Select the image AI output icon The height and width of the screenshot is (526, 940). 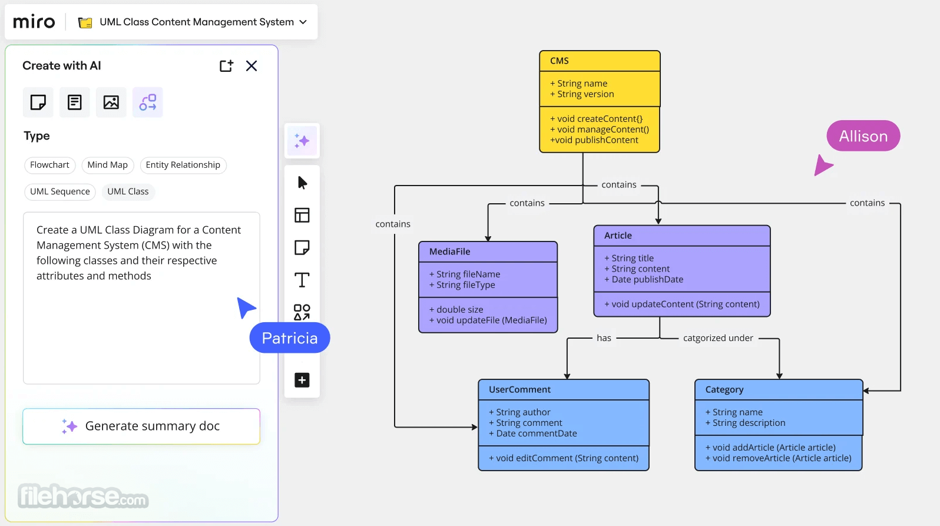[x=111, y=102]
